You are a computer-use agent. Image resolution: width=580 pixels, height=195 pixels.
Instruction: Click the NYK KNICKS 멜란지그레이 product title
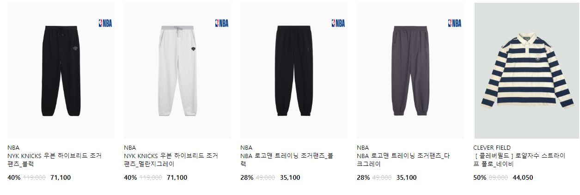coord(171,160)
